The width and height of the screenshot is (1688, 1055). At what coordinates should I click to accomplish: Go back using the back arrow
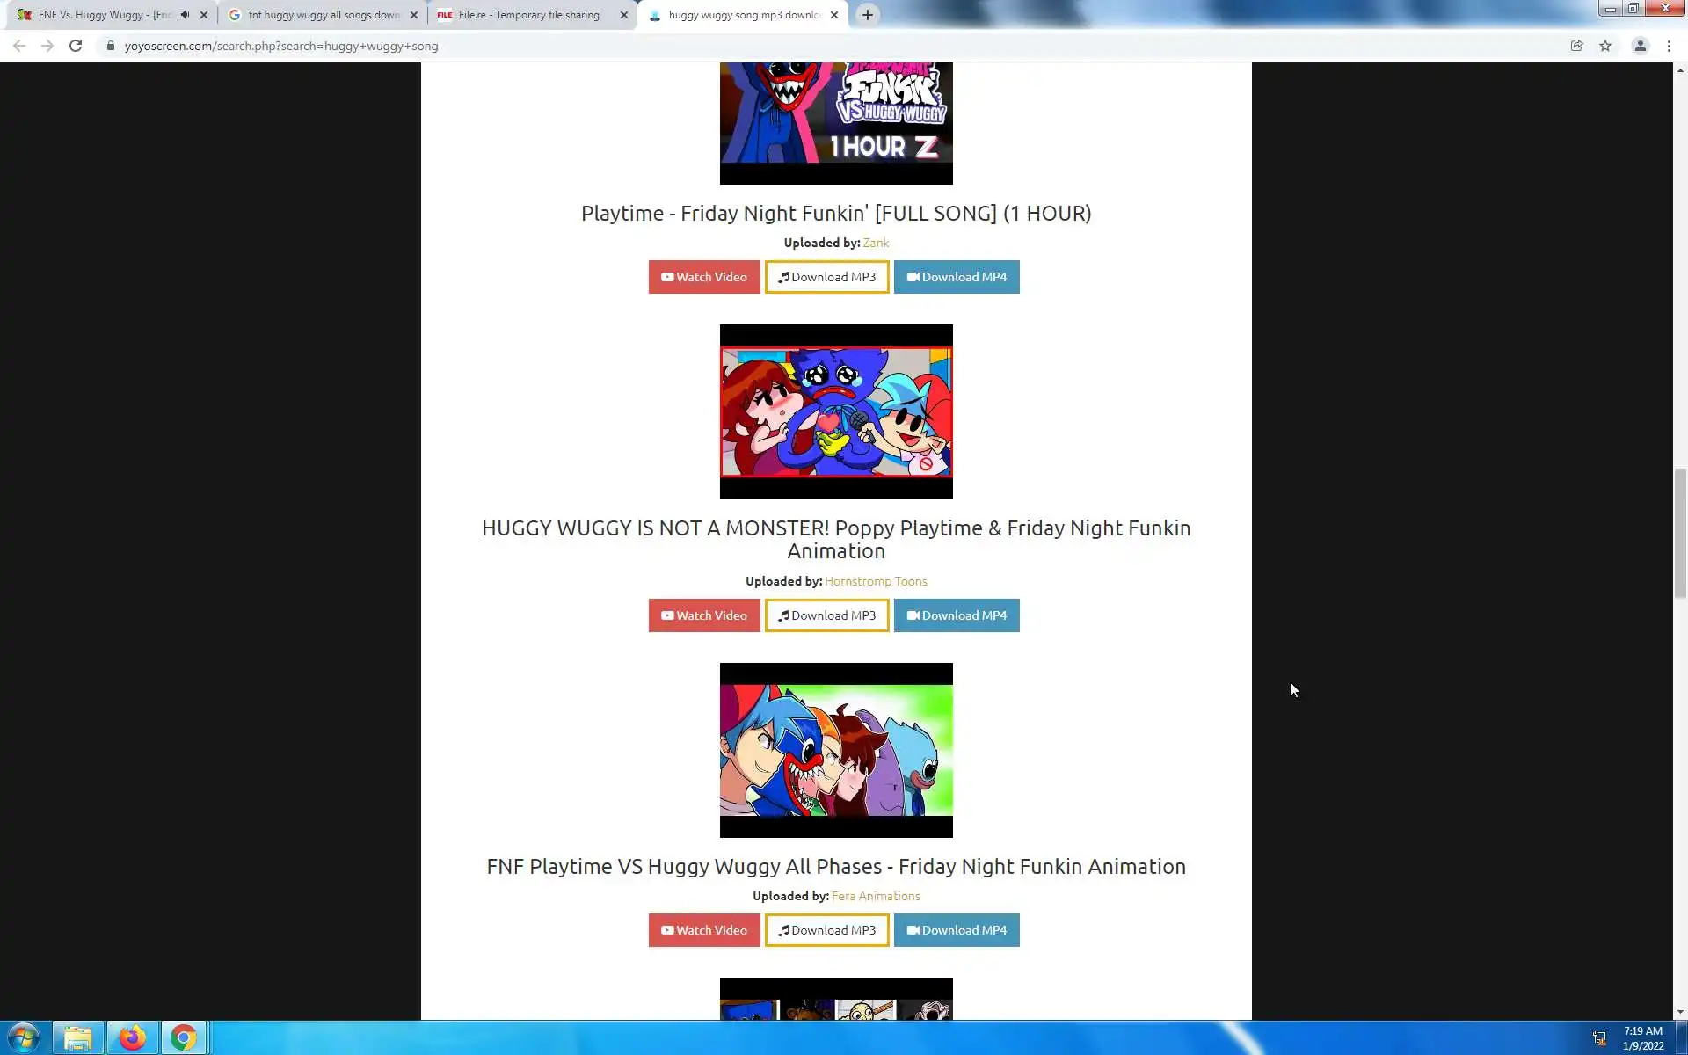click(x=19, y=46)
